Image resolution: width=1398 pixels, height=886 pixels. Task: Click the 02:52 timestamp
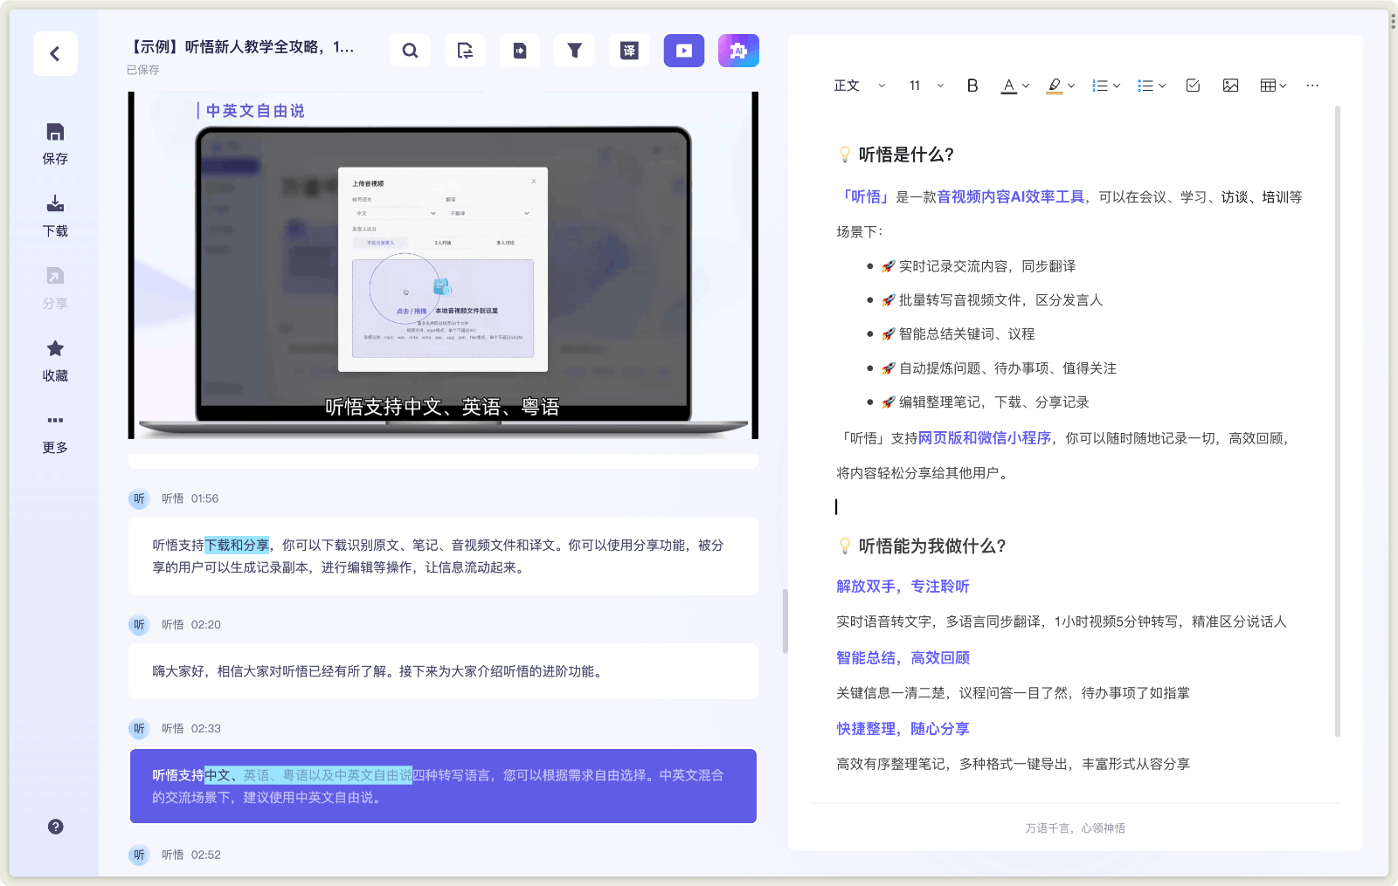(x=206, y=855)
